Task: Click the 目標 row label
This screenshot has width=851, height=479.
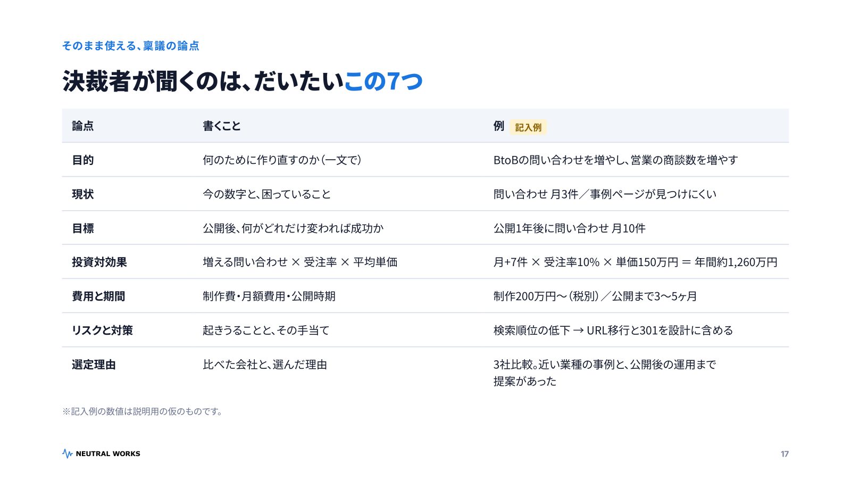Action: tap(83, 228)
